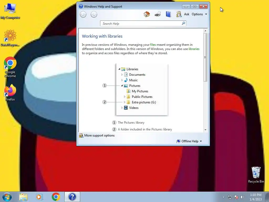Click the volume speaker tray icon
Viewport: 269px width, 202px height.
242,197
